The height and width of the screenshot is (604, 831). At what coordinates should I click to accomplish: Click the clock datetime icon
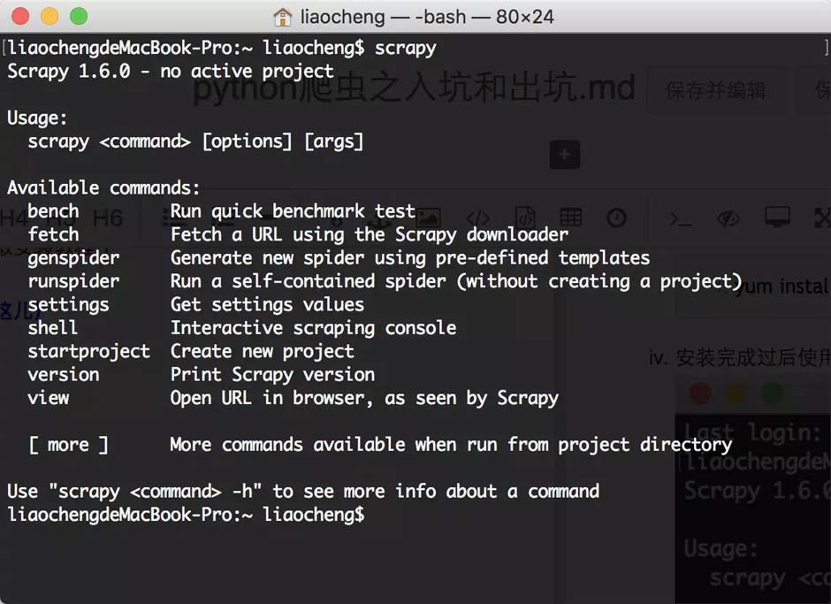point(616,218)
